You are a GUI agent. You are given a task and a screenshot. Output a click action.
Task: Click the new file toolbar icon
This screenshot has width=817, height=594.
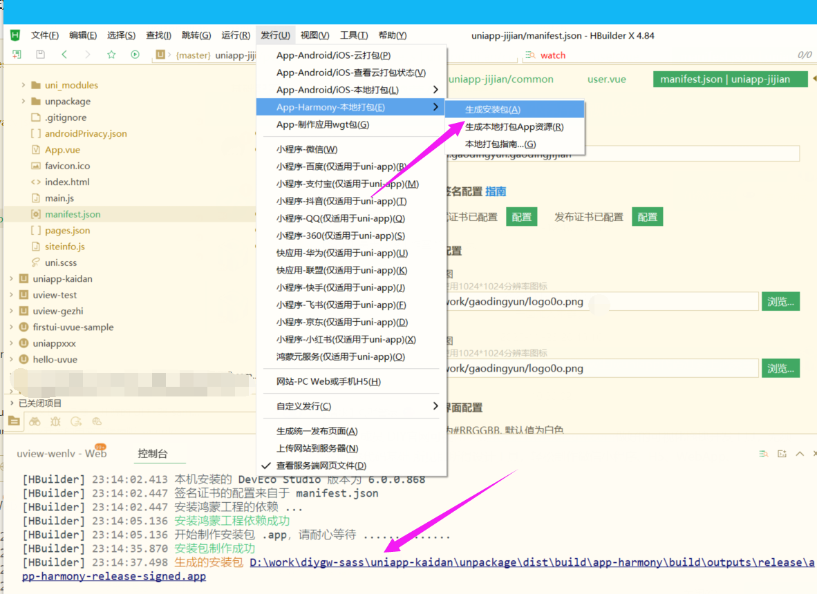coord(17,54)
